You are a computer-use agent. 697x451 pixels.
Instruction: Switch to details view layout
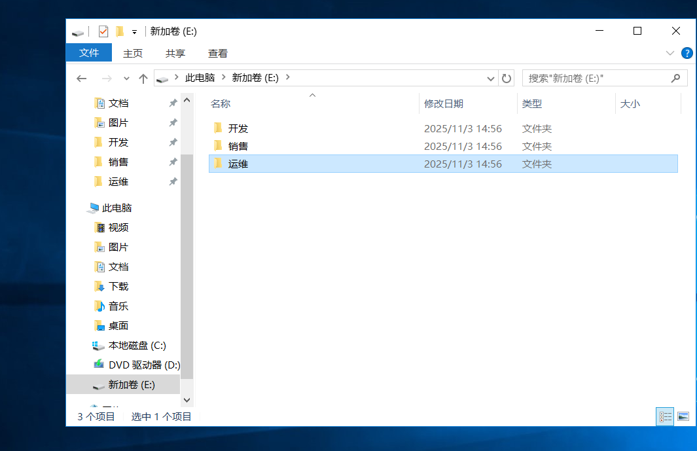click(x=665, y=417)
